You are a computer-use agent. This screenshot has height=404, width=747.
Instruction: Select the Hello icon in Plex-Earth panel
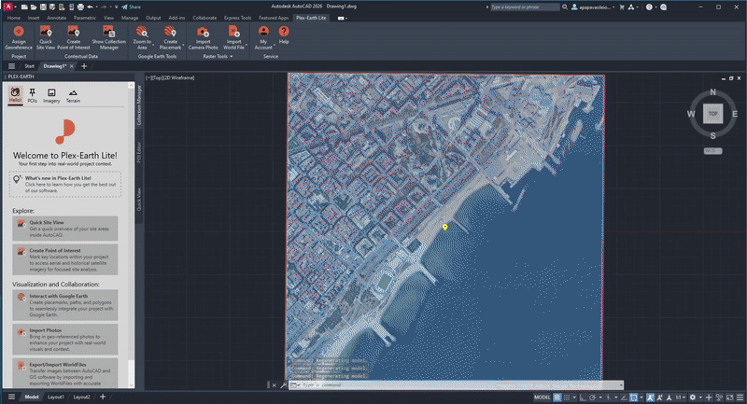pyautogui.click(x=15, y=94)
